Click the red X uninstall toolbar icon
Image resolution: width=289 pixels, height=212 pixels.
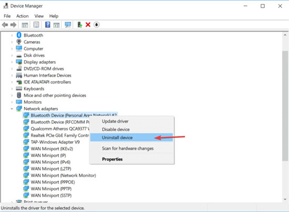(88, 25)
